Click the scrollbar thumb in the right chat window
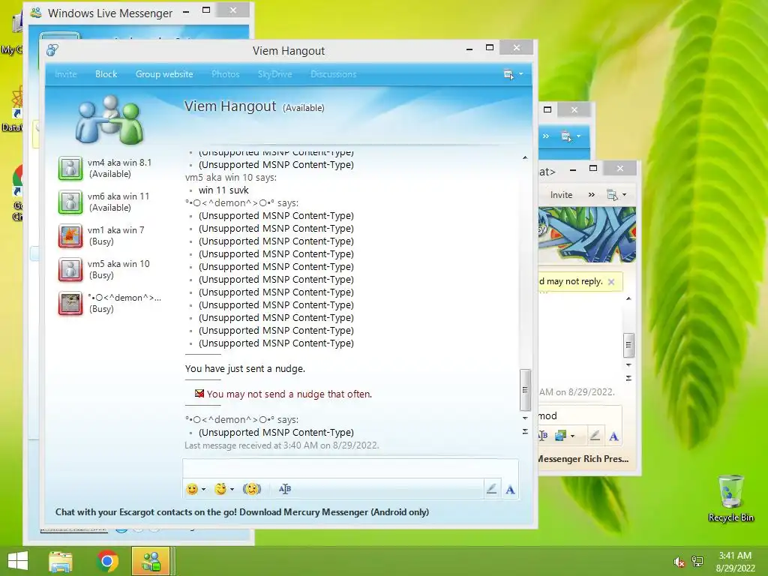Viewport: 768px width, 576px height. [x=629, y=345]
